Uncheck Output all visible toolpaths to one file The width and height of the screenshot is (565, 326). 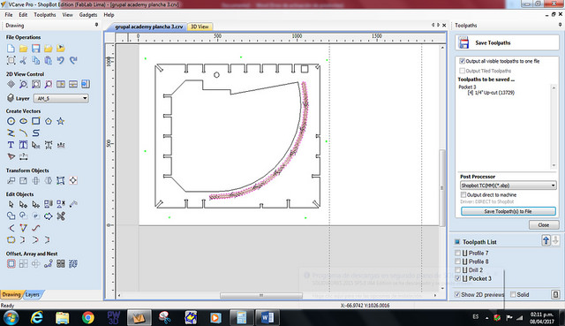click(463, 61)
